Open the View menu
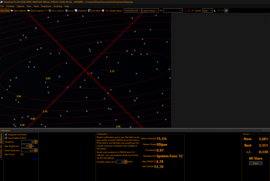This screenshot has width=270, height=181. (29, 6)
